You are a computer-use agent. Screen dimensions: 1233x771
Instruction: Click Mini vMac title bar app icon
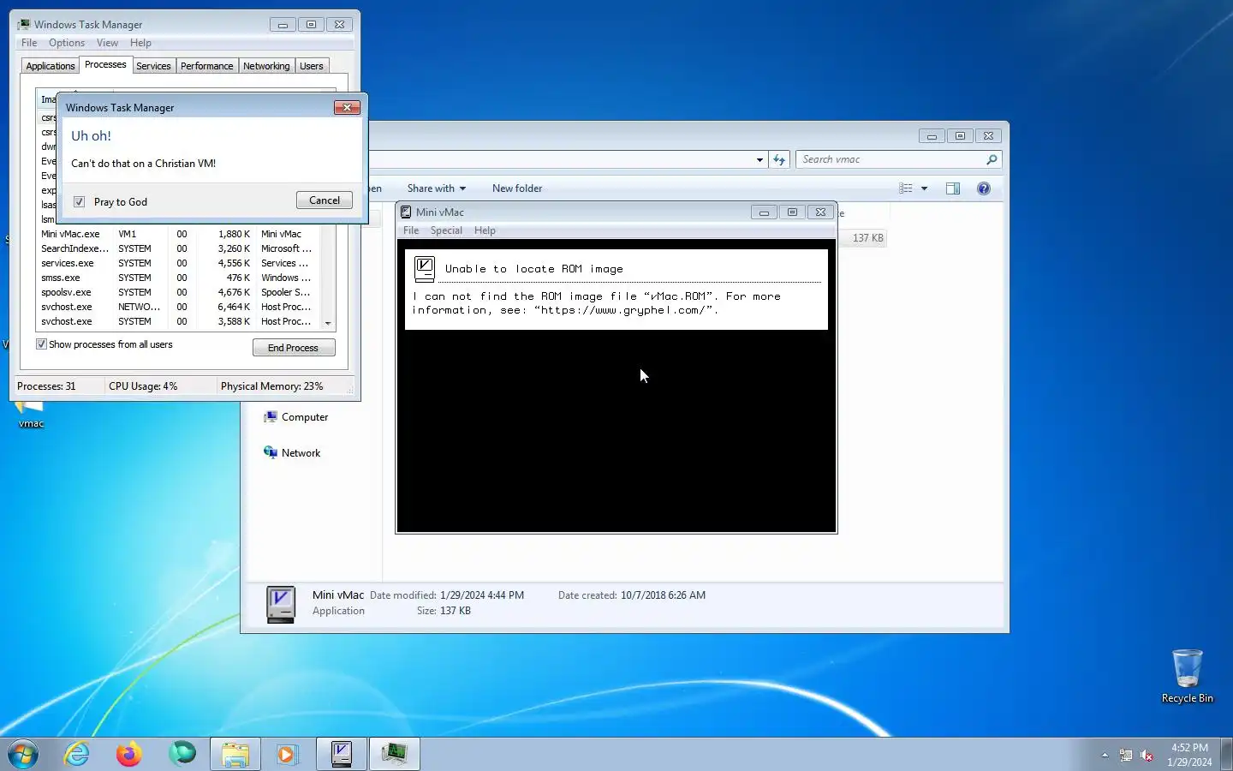407,212
